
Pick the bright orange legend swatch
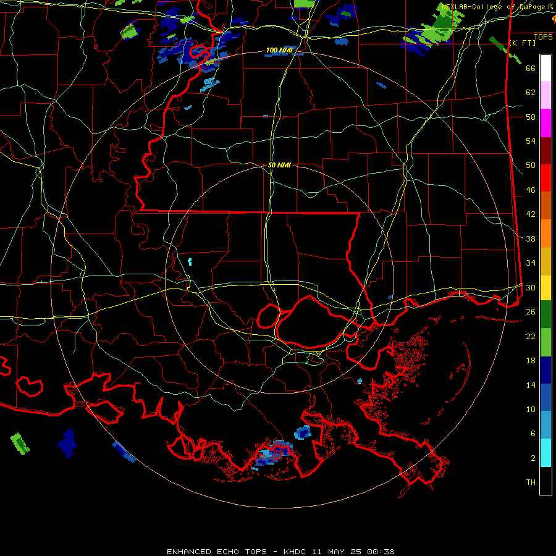pyautogui.click(x=545, y=233)
